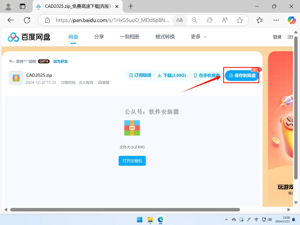Click the 打开压缩包 button

132,161
